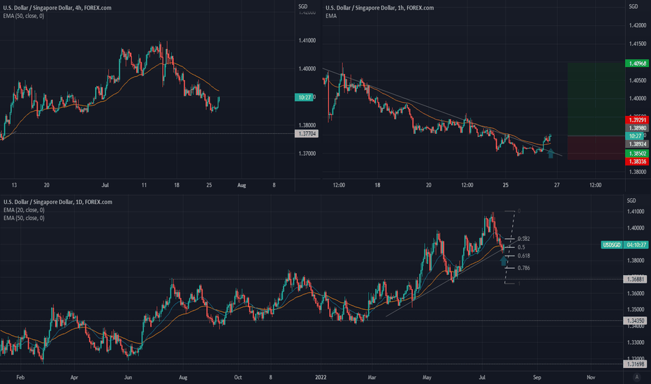The height and width of the screenshot is (384, 651).
Task: Click the '2022' label on daily time axis
Action: point(321,377)
